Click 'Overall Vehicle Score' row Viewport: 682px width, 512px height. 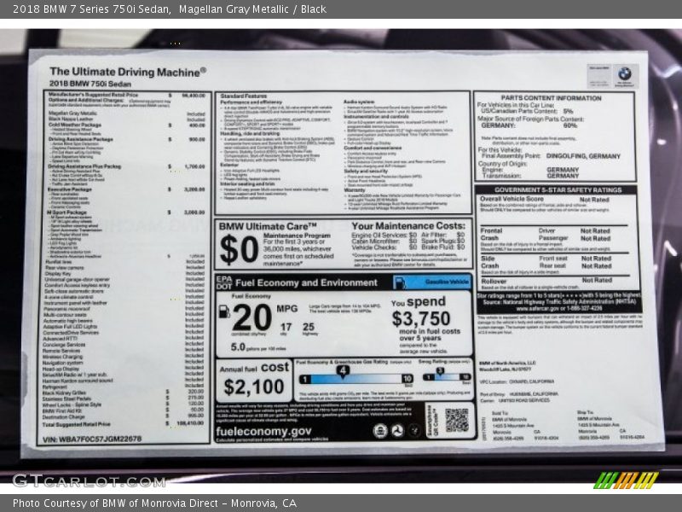[545, 200]
